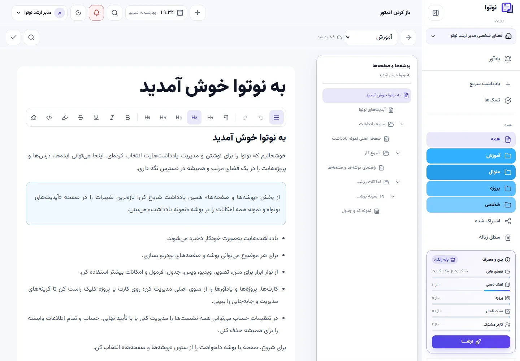
Task: Open راهنمای پوشه‌ها و صفحه‌ها page
Action: (356, 168)
